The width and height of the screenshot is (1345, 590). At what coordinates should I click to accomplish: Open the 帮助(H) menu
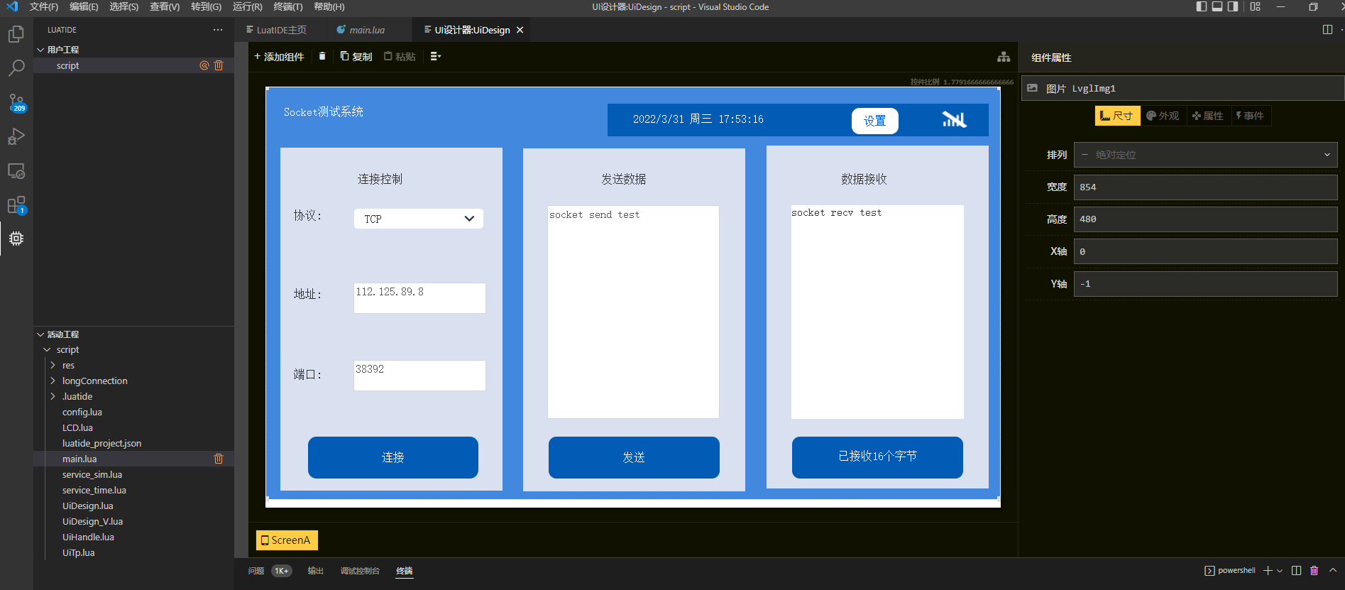click(329, 6)
